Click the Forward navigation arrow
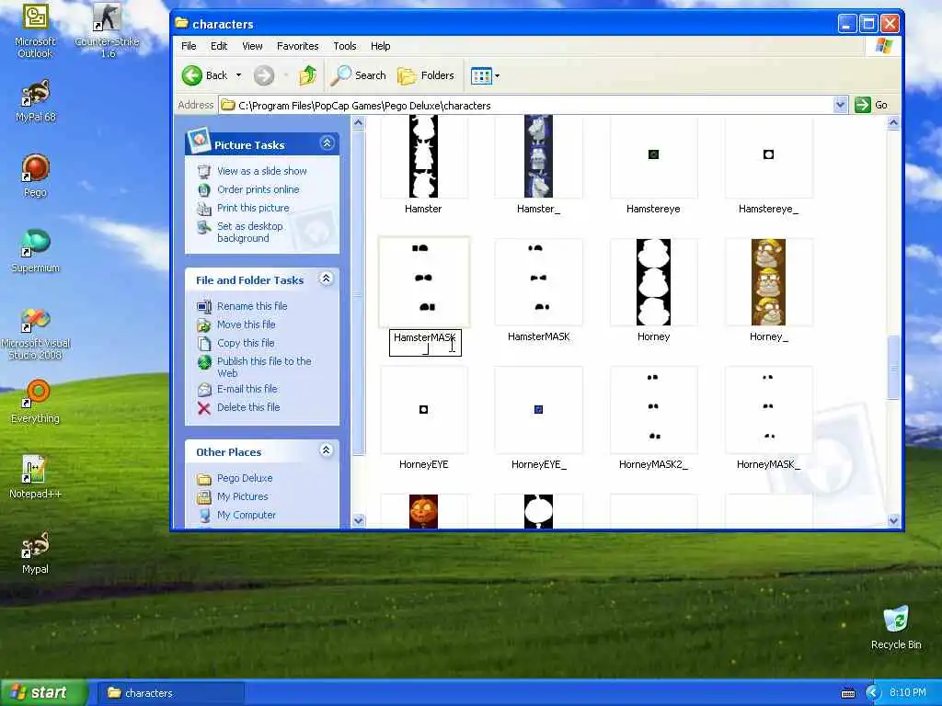 (x=264, y=75)
